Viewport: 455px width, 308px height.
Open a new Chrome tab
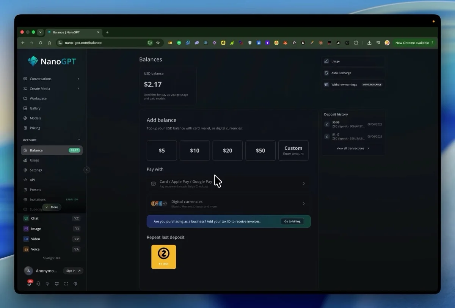coord(107,32)
